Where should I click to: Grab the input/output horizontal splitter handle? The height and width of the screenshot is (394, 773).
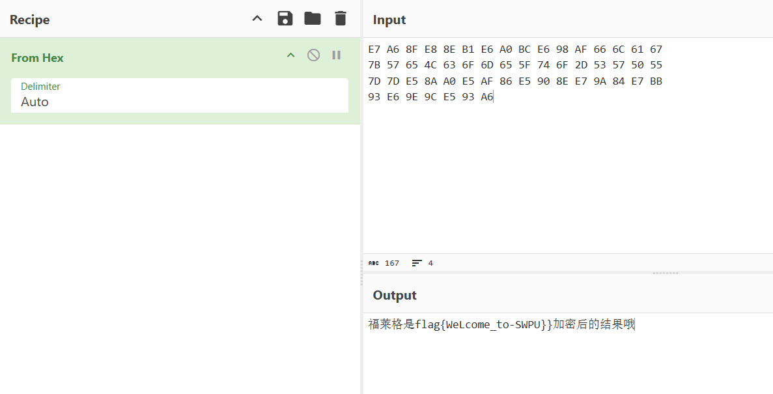(666, 273)
